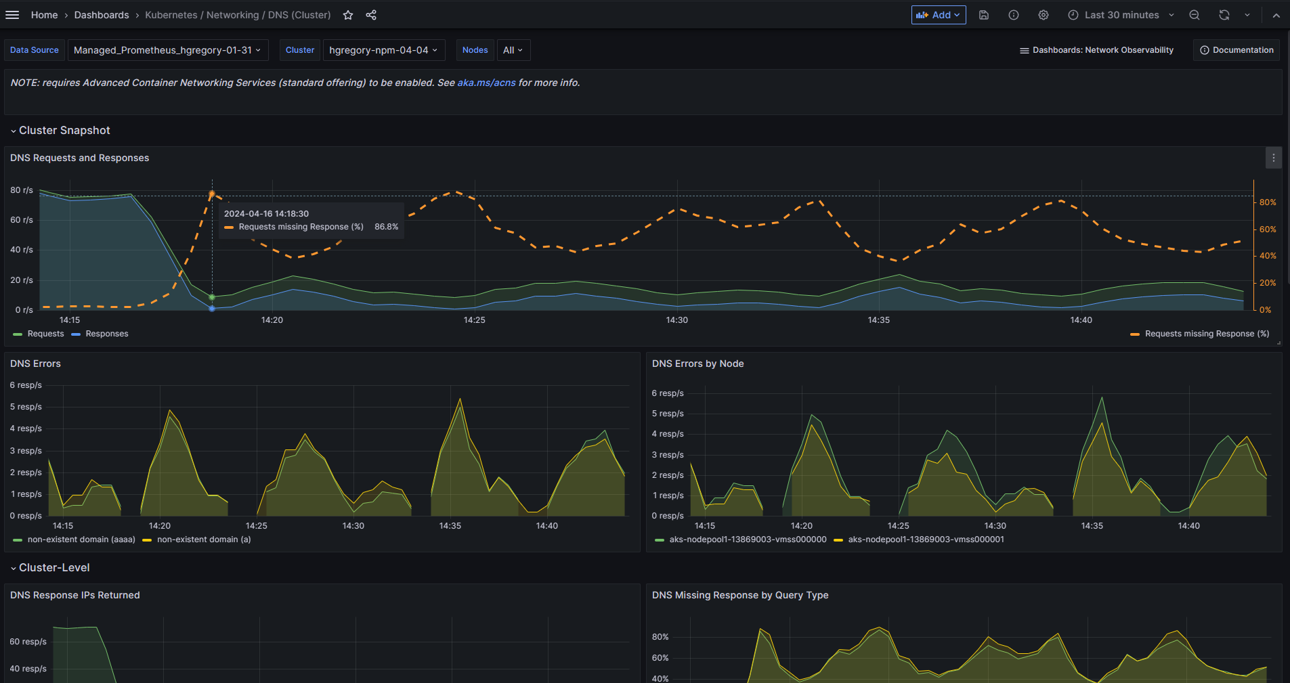This screenshot has width=1290, height=683.
Task: Toggle Responses series in legend
Action: (x=106, y=334)
